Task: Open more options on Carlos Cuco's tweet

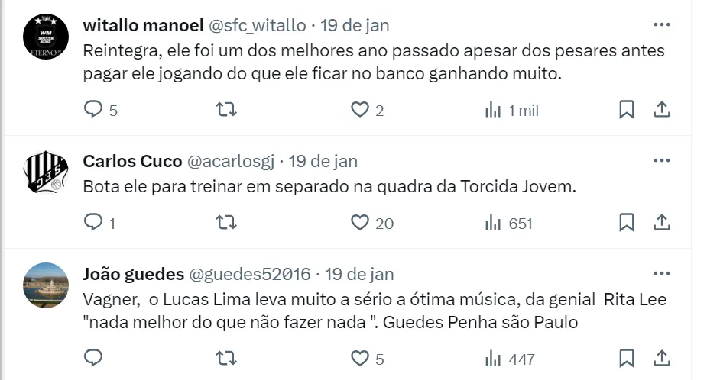Action: pyautogui.click(x=661, y=161)
